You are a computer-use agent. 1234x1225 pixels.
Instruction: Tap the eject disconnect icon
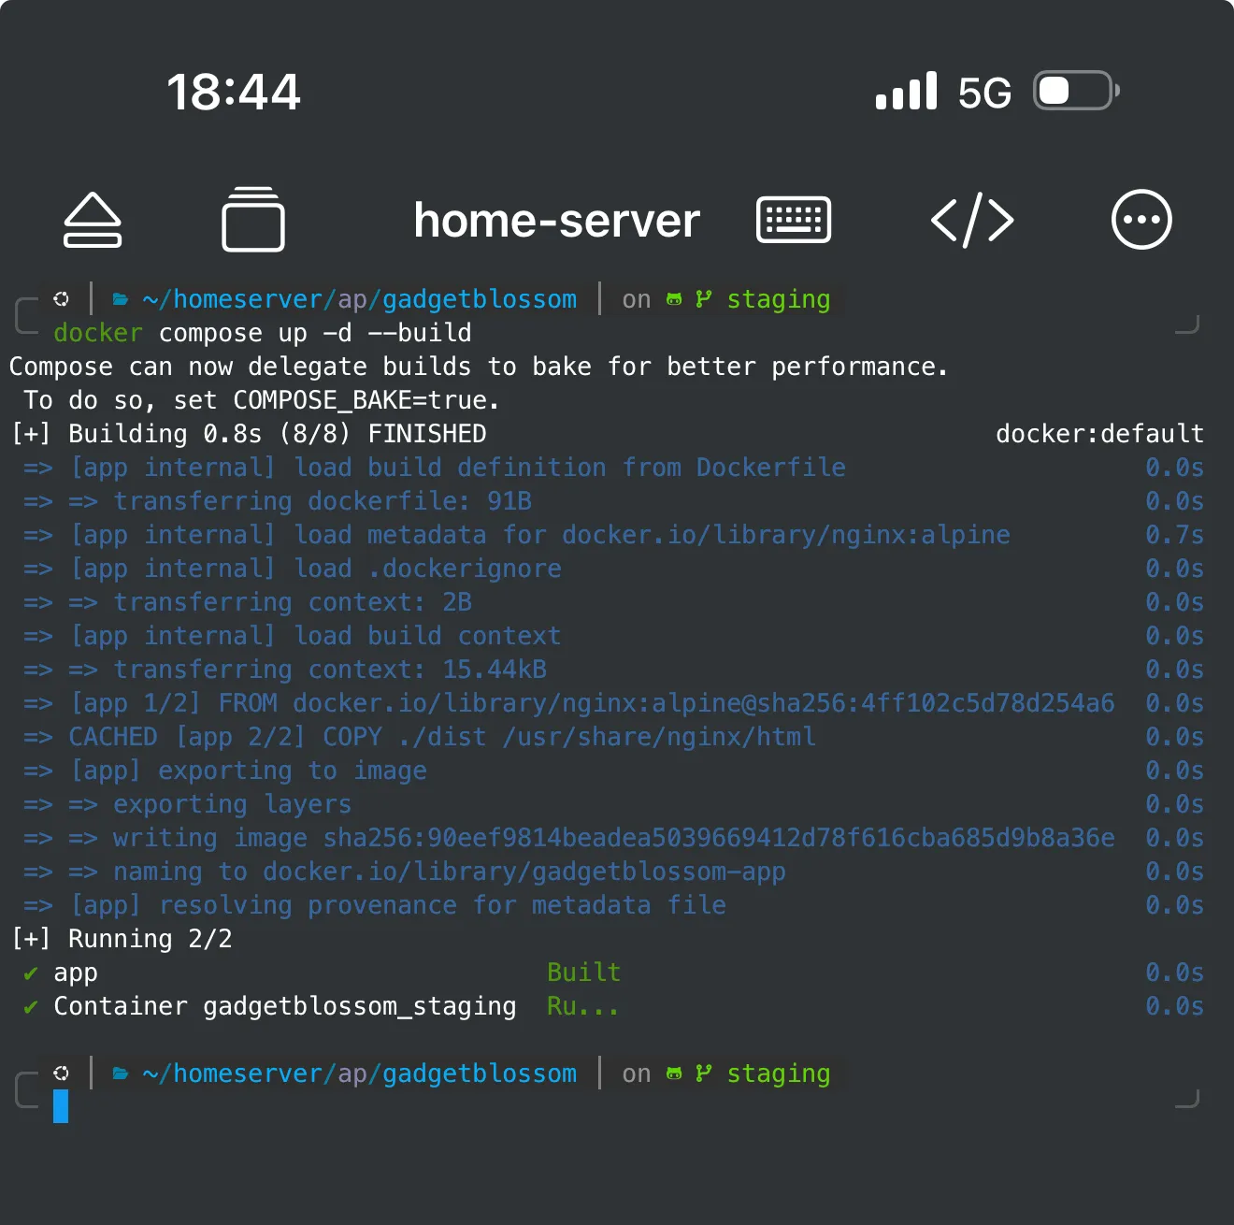pyautogui.click(x=93, y=221)
